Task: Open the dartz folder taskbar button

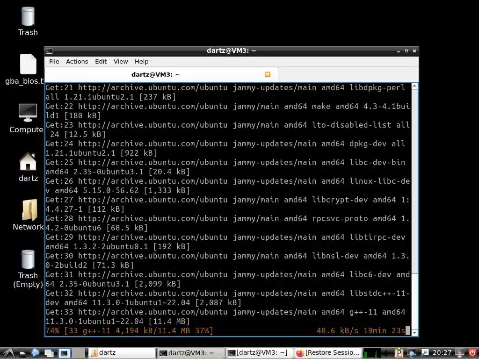Action: (x=122, y=352)
